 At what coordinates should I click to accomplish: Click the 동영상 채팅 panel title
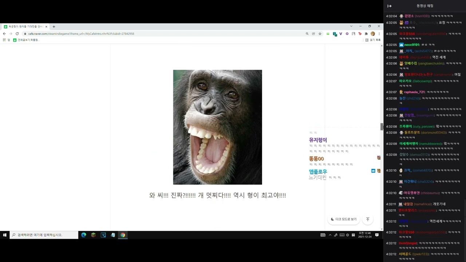click(x=425, y=6)
